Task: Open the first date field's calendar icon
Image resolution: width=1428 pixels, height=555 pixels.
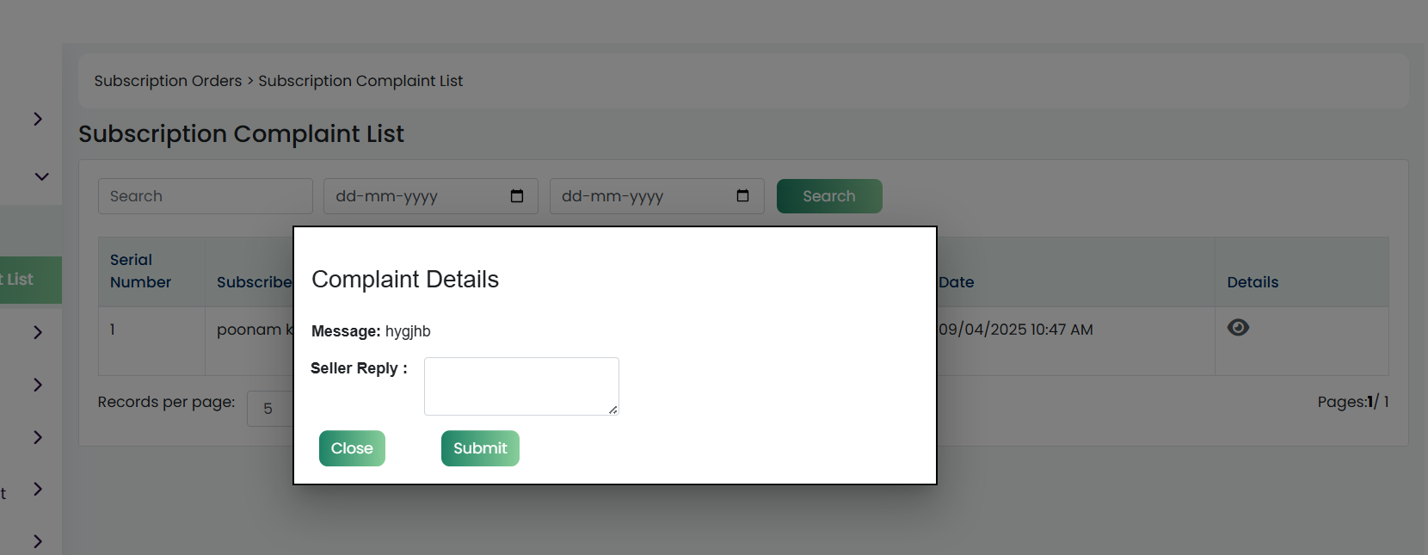Action: pos(517,196)
